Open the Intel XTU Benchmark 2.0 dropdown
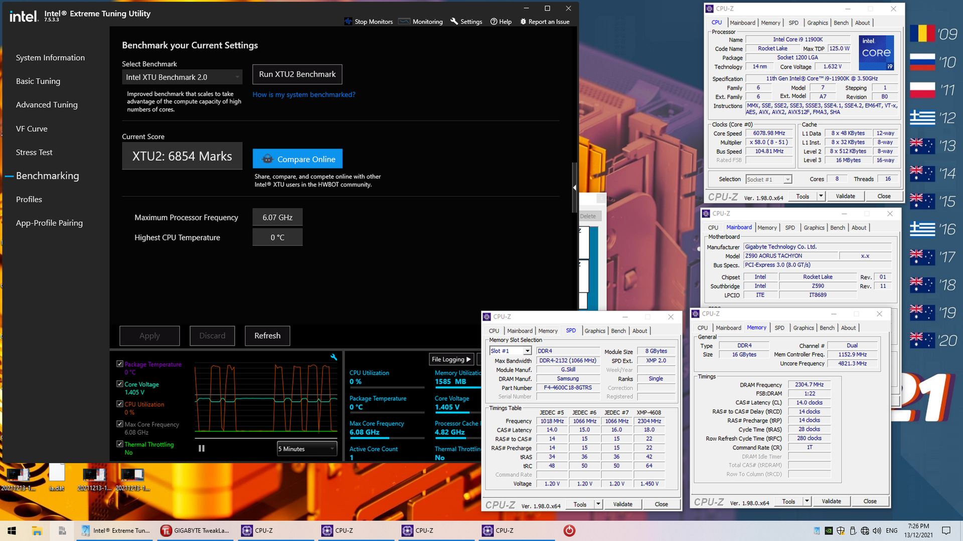This screenshot has width=963, height=541. point(182,77)
